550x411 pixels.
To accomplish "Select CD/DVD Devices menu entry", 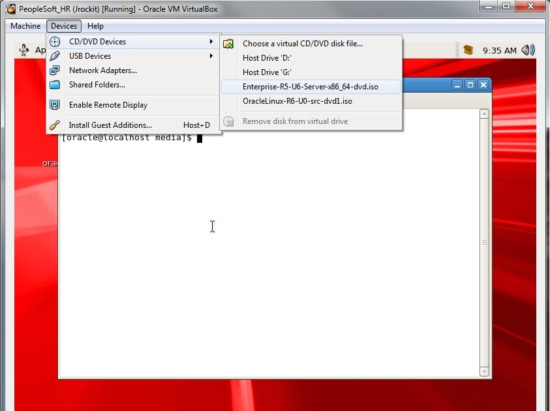I will tap(133, 42).
